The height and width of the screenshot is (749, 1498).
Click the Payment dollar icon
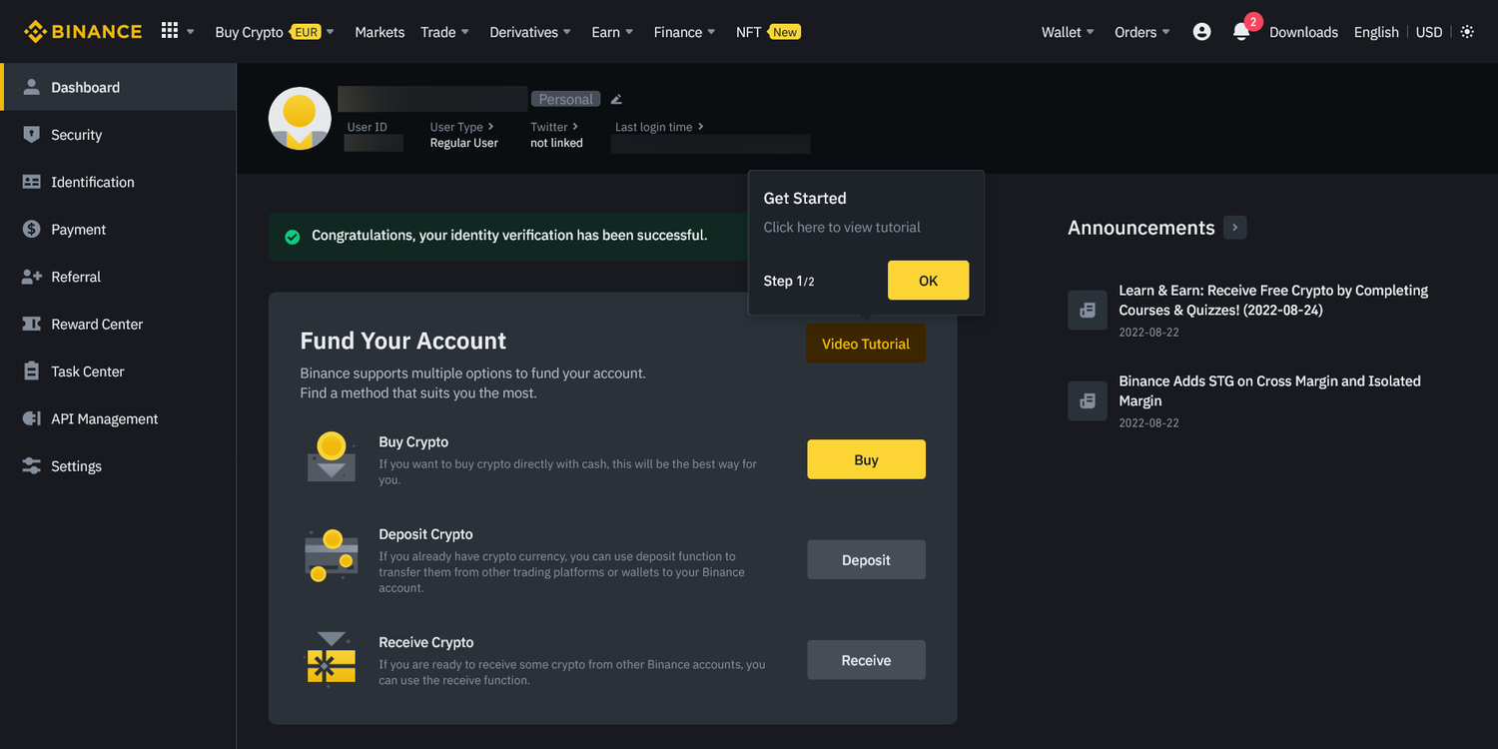[32, 229]
